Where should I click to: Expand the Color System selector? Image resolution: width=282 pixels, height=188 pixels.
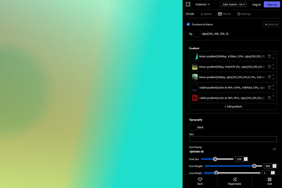(x=233, y=5)
